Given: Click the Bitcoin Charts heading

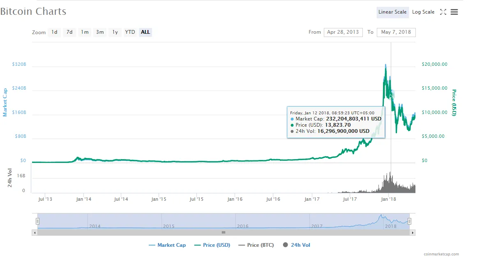Looking at the screenshot, I should pos(33,12).
